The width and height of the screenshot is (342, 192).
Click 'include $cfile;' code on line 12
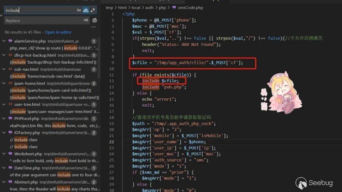click(x=160, y=81)
